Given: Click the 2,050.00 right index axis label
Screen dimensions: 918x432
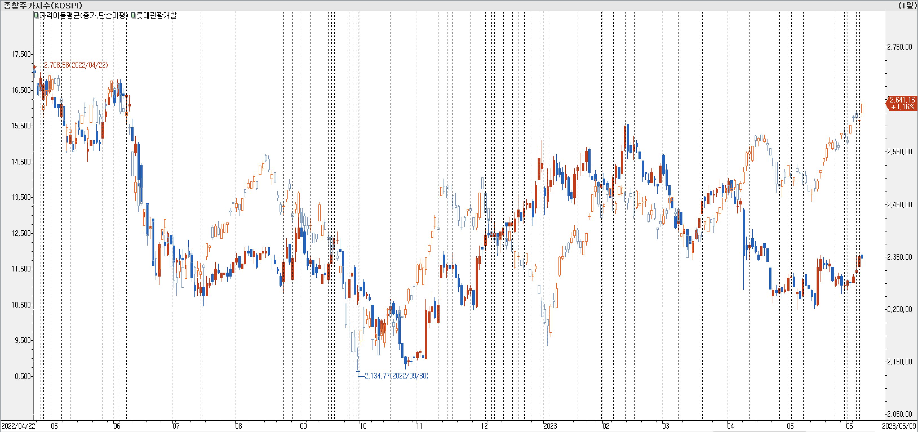Looking at the screenshot, I should coord(899,414).
